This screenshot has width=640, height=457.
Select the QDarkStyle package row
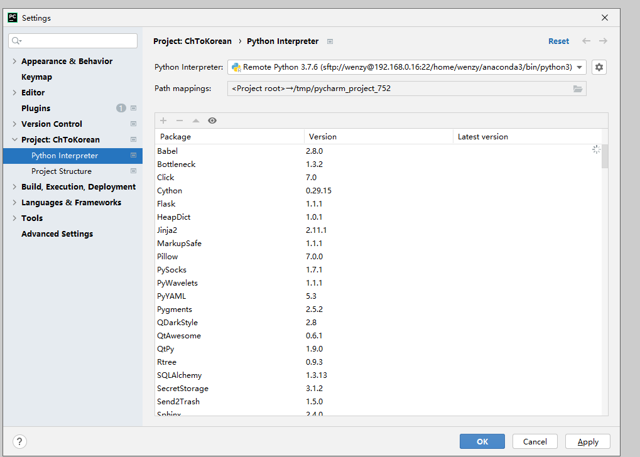pyautogui.click(x=378, y=323)
